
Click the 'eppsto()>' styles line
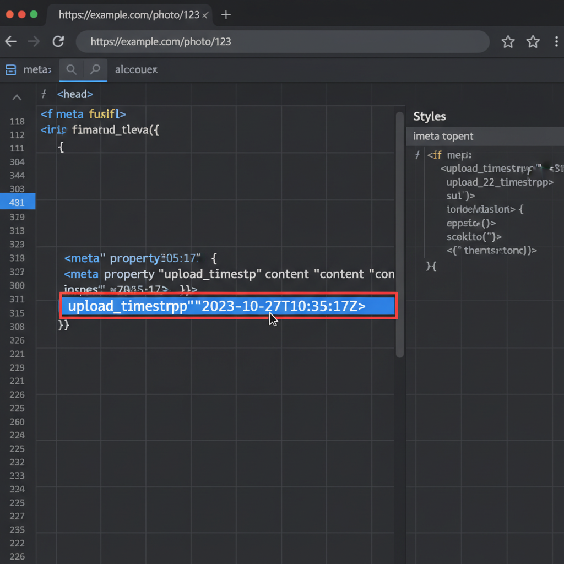click(471, 224)
